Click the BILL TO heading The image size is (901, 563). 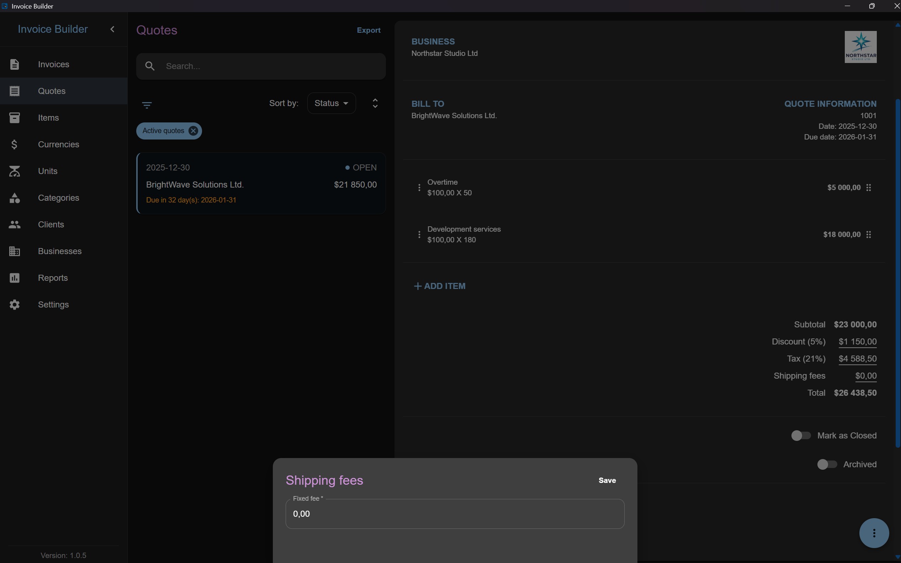tap(428, 104)
